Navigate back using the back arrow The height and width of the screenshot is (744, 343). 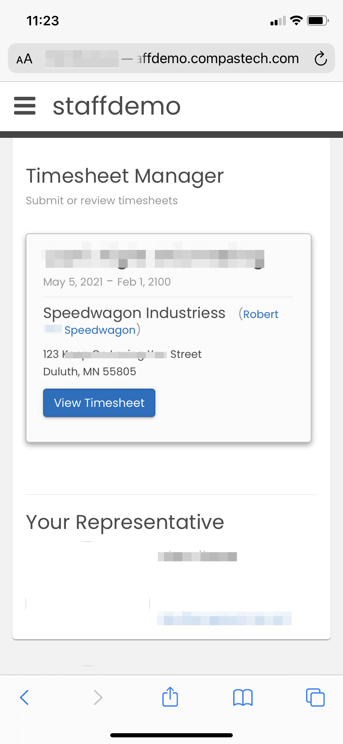coord(24,697)
